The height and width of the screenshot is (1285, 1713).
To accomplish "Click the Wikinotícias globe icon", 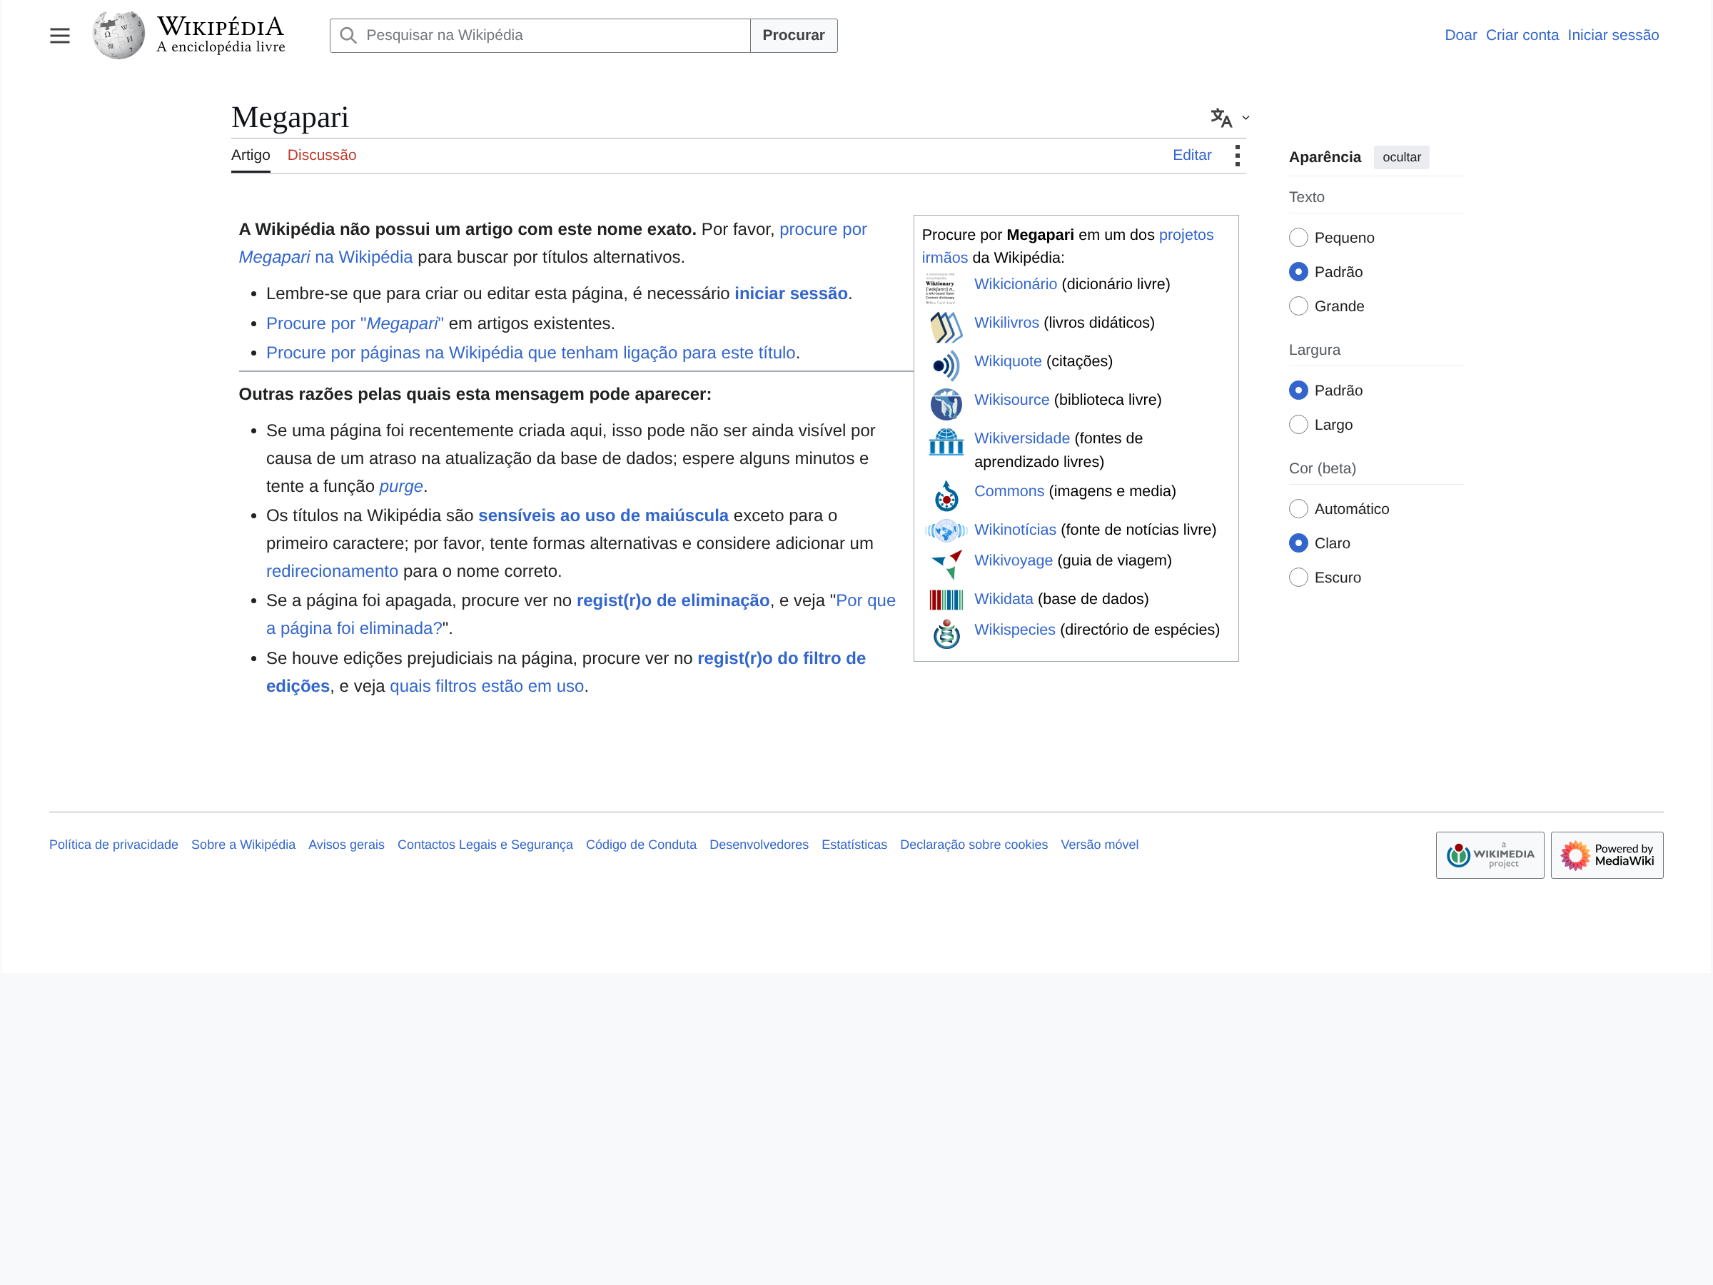I will point(946,530).
